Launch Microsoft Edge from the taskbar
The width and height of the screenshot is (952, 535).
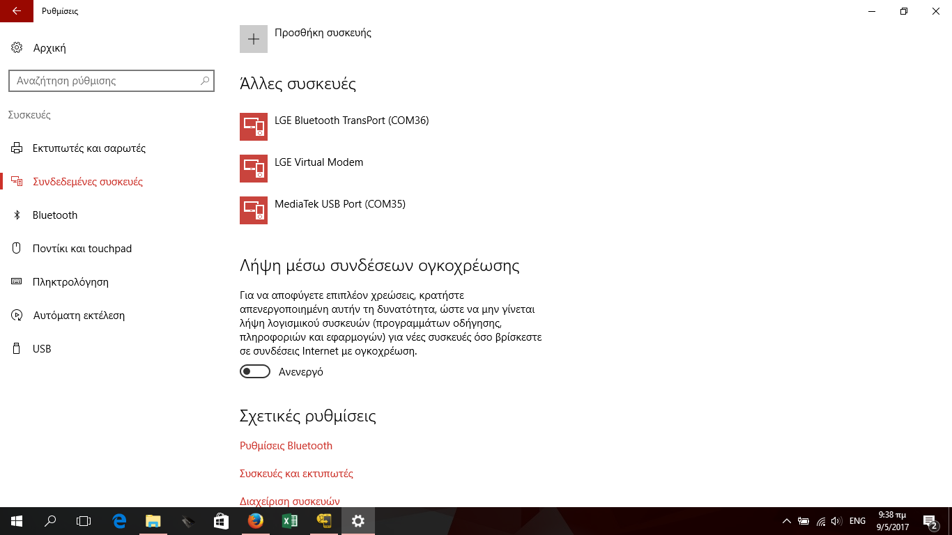pos(119,521)
